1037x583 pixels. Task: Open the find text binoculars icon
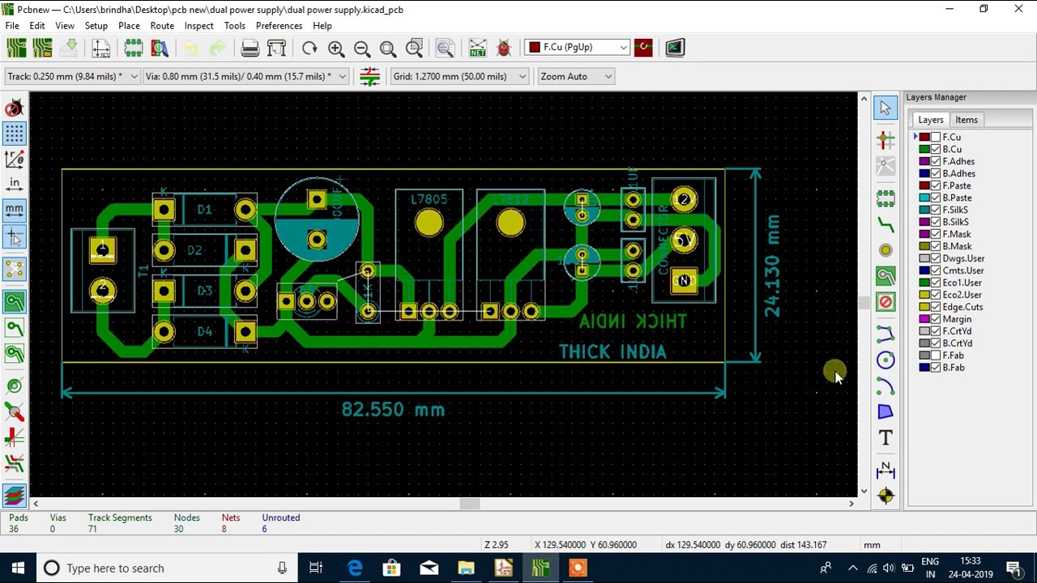tap(445, 48)
